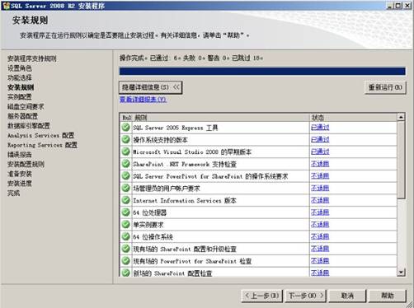Open 帮助 button
Screen dimensions: 414x308
tap(388, 296)
